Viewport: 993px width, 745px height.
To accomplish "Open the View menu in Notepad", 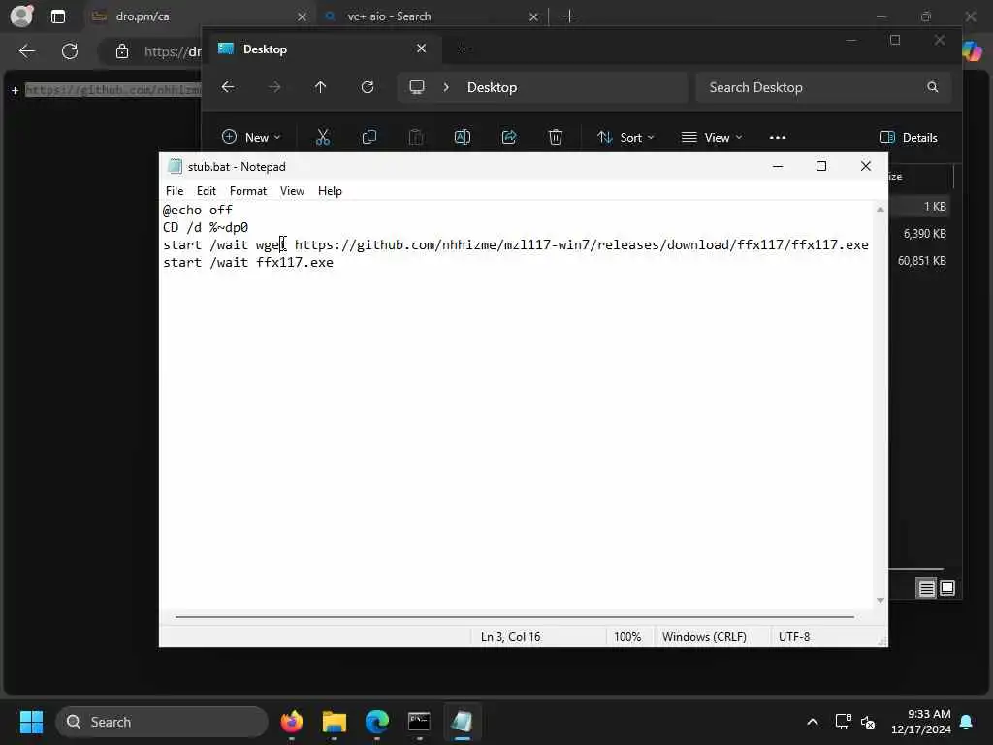I will (x=292, y=191).
